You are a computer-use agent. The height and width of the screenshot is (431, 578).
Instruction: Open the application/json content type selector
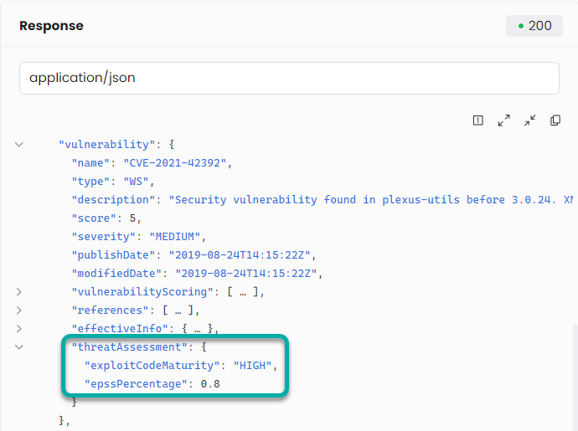(289, 78)
